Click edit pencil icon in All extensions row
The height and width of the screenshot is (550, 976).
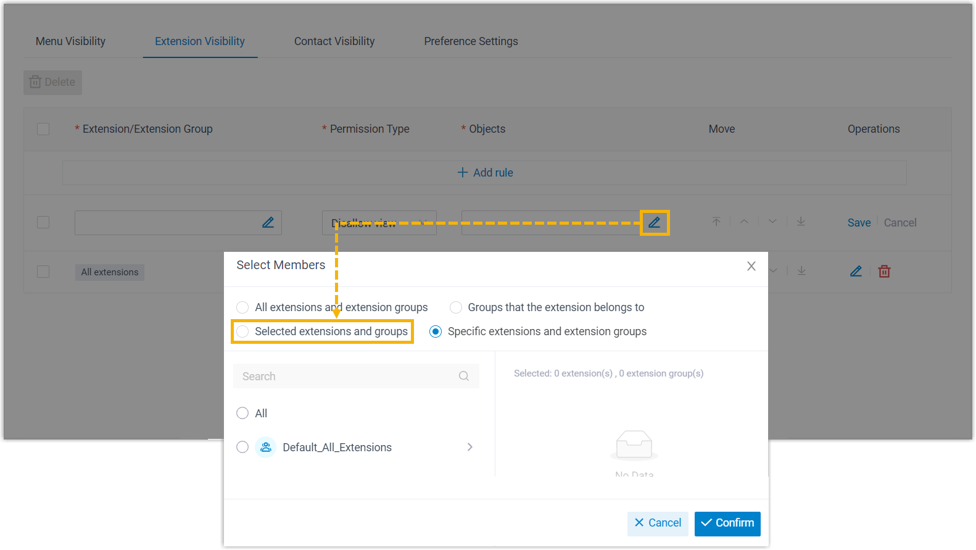click(856, 272)
